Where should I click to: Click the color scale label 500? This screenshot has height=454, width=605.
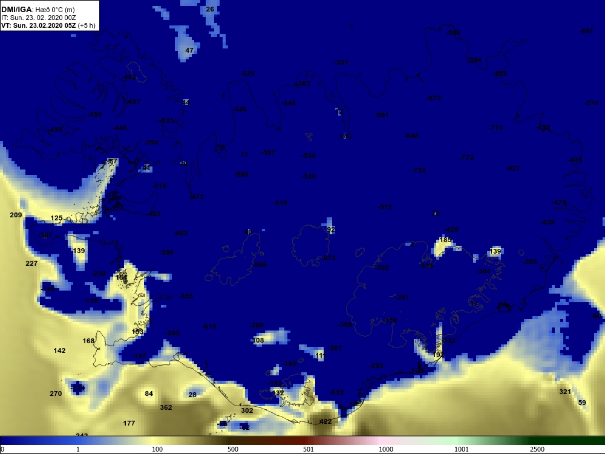click(233, 449)
